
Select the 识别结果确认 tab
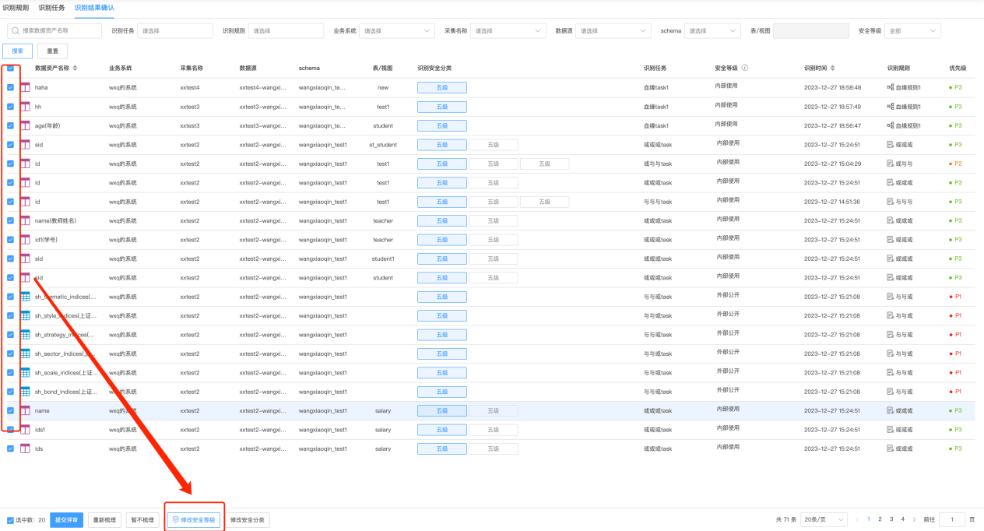[94, 7]
